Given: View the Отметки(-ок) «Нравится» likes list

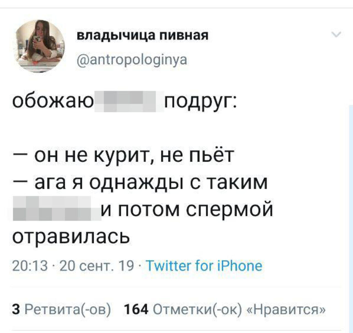Looking at the screenshot, I should 239,309.
